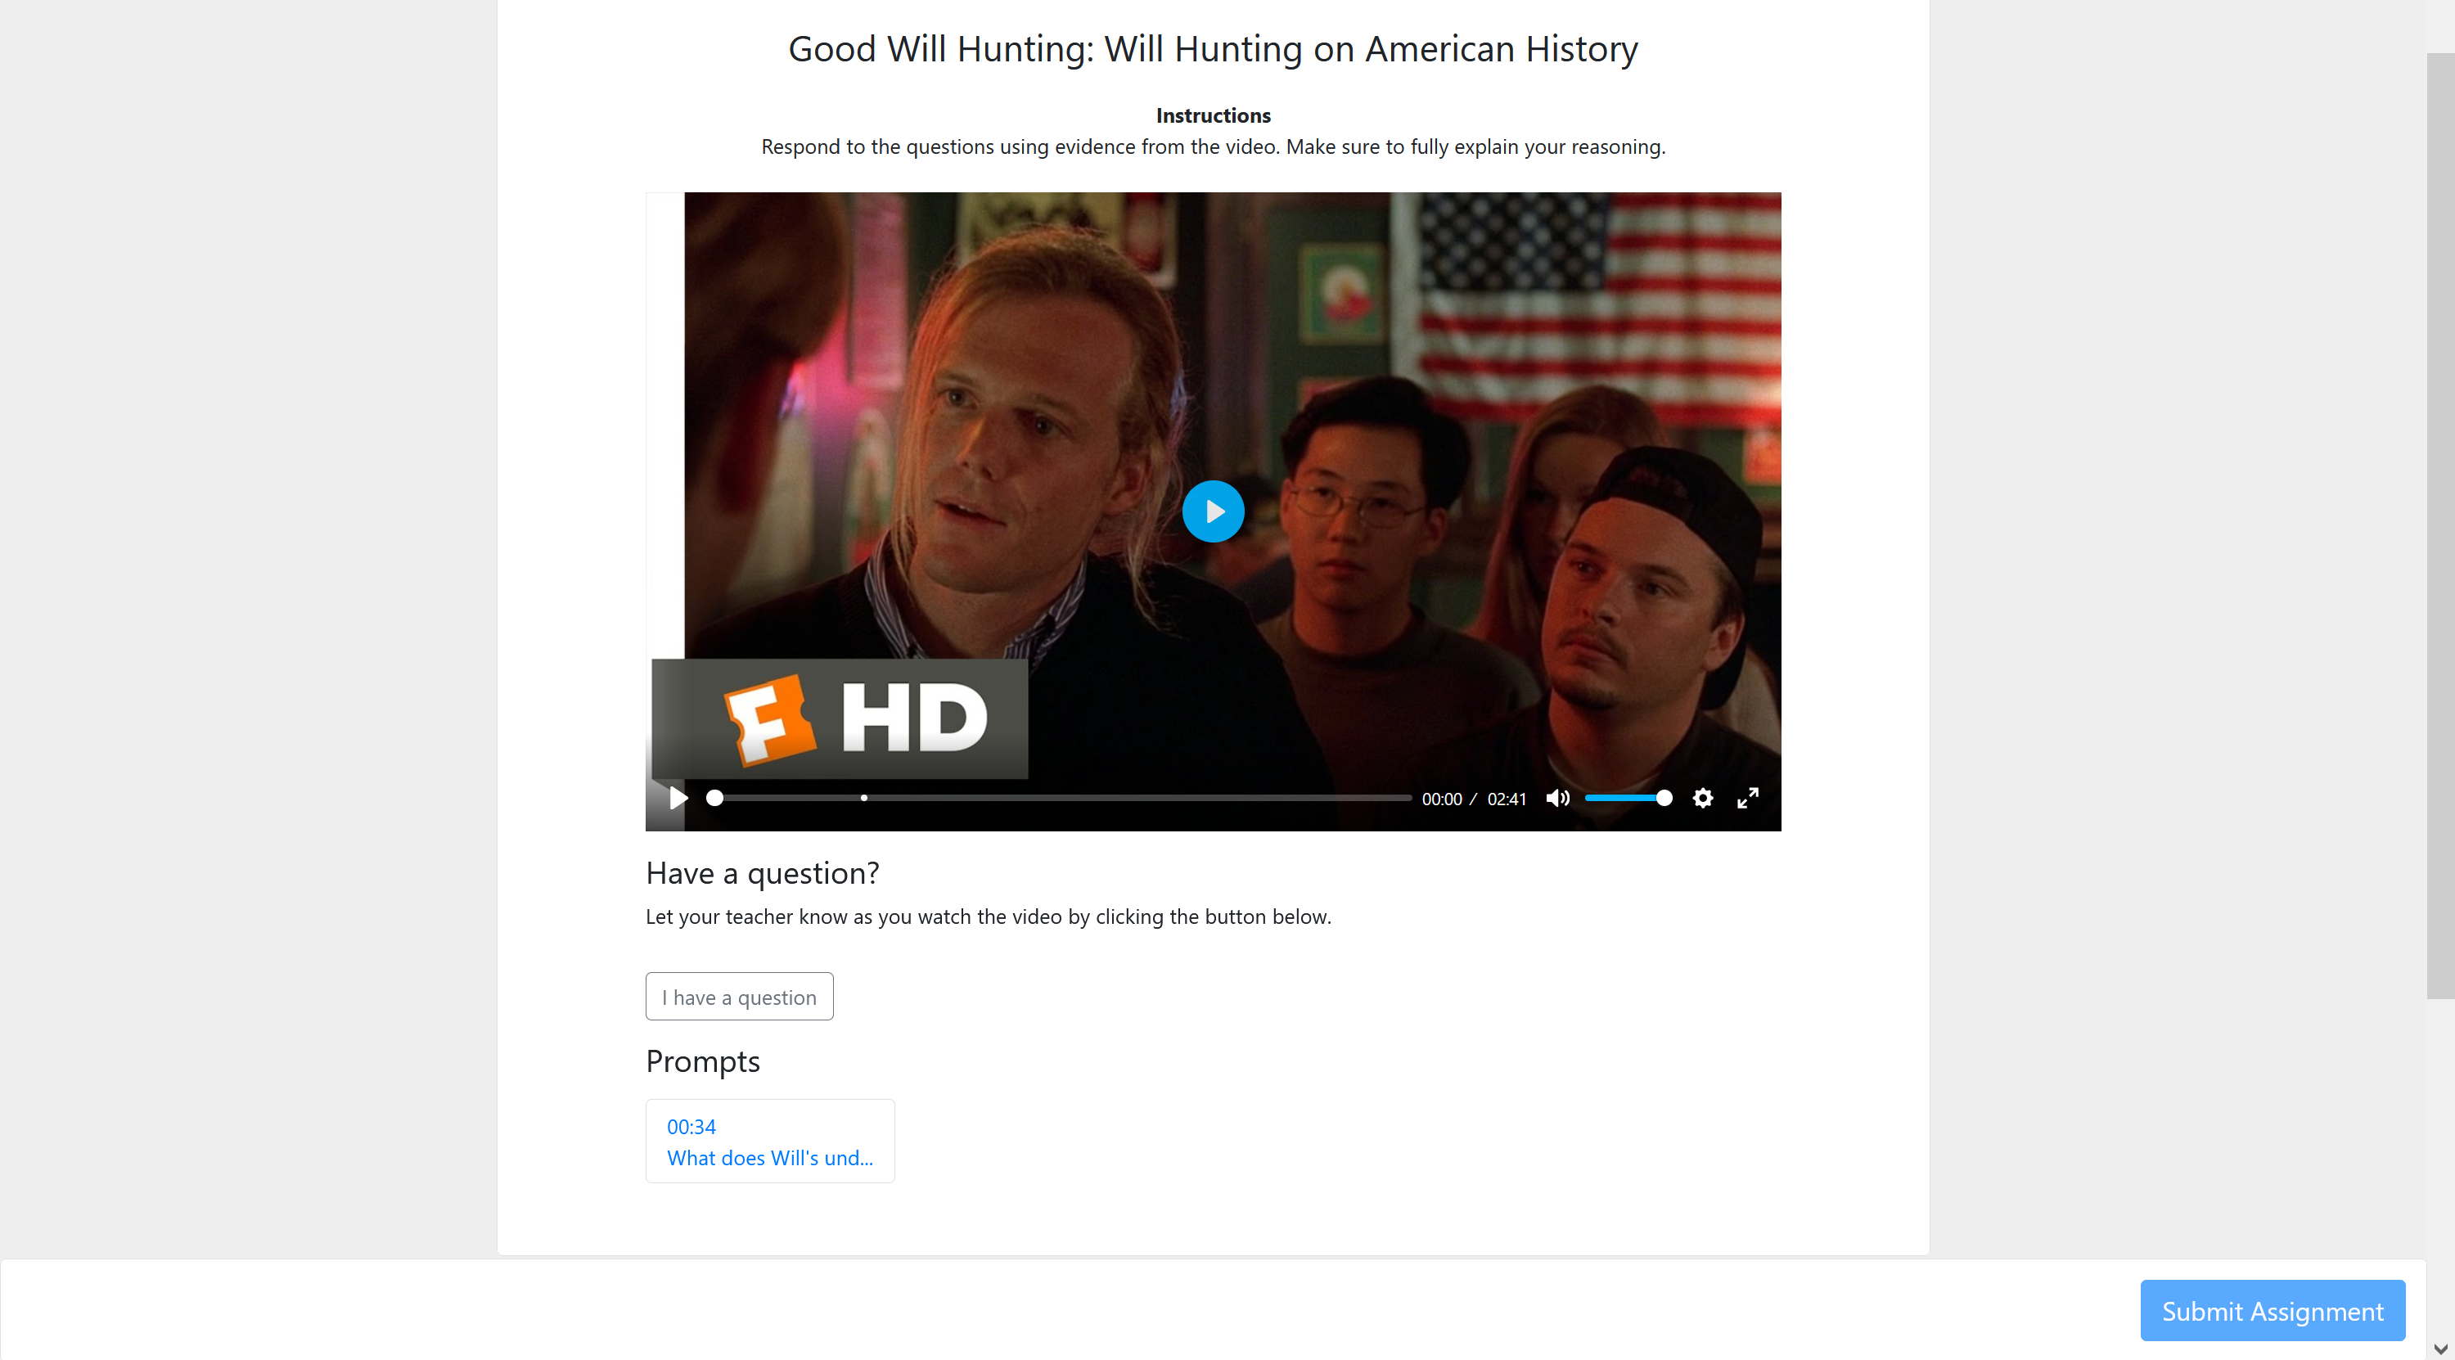Click the middle of the video seek bar
Screen dimensions: 2455x1360
coord(1061,798)
